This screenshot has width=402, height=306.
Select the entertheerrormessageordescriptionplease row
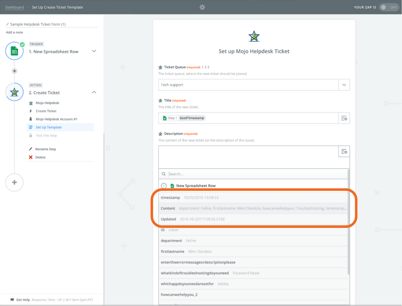253,262
